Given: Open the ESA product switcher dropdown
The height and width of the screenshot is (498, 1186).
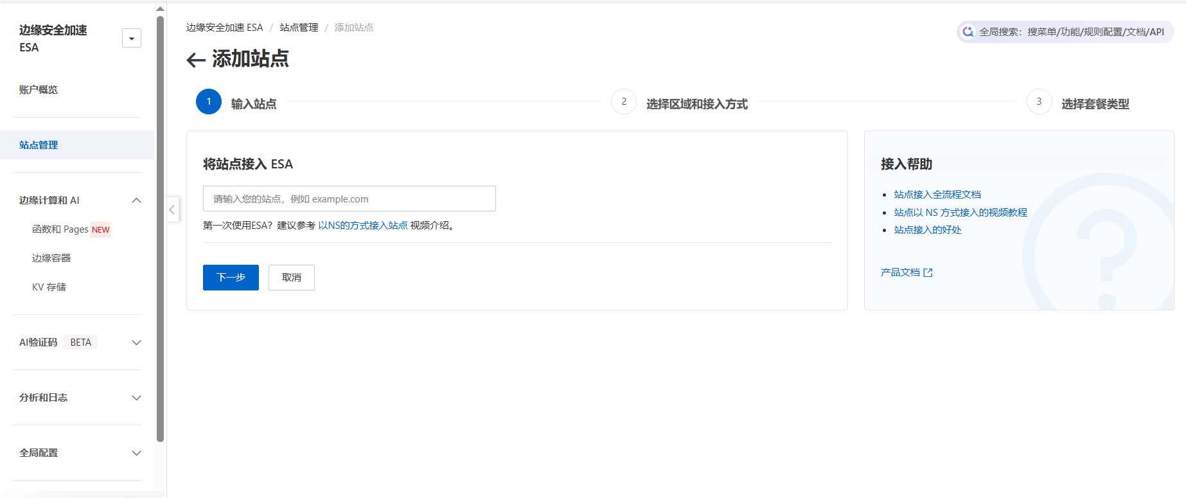Looking at the screenshot, I should 132,39.
